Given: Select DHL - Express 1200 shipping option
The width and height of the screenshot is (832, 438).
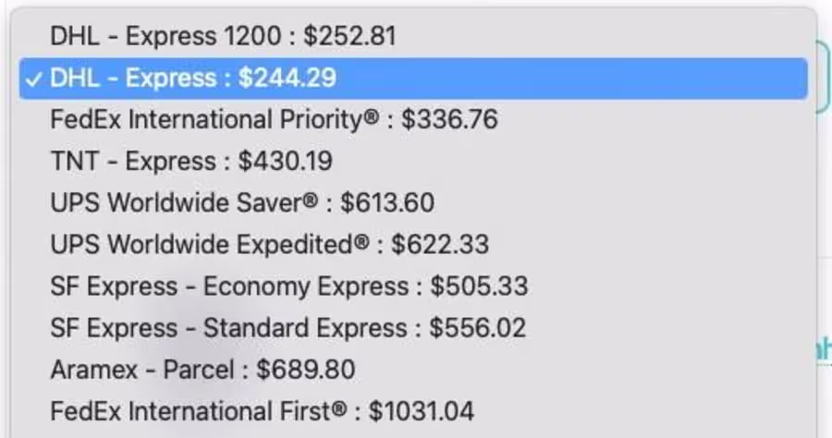Looking at the screenshot, I should point(413,37).
